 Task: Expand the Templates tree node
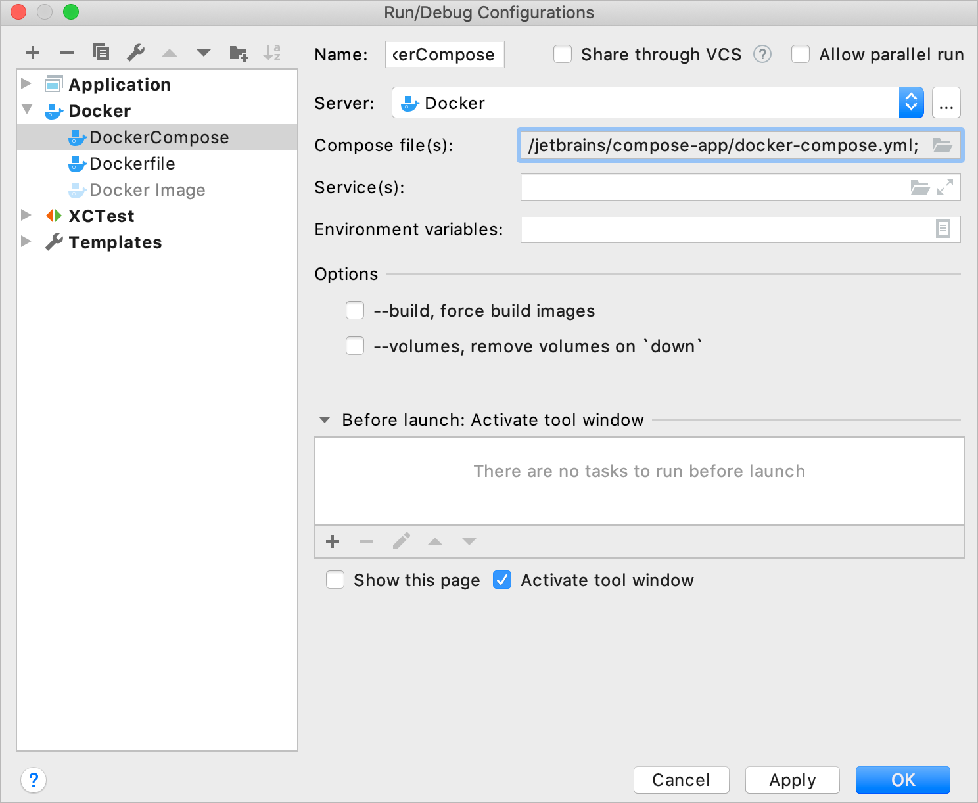pyautogui.click(x=26, y=241)
